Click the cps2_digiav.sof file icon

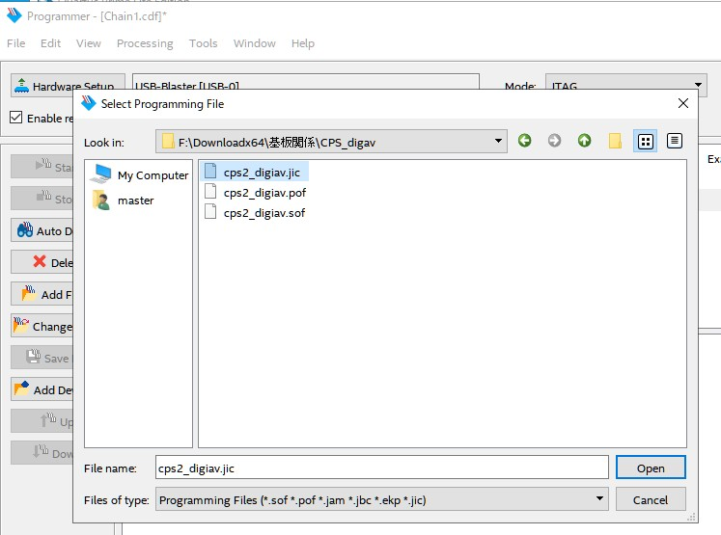coord(210,211)
